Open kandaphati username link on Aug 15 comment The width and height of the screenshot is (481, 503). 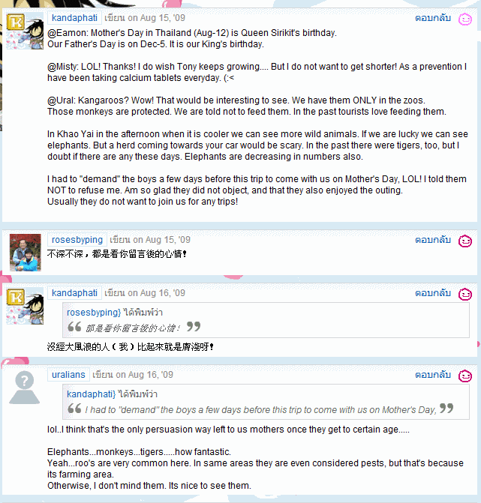(x=74, y=18)
